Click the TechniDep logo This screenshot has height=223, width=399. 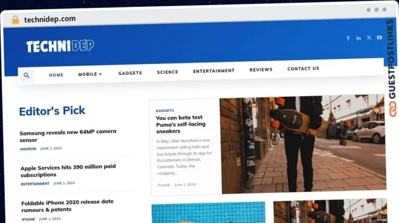tap(60, 46)
